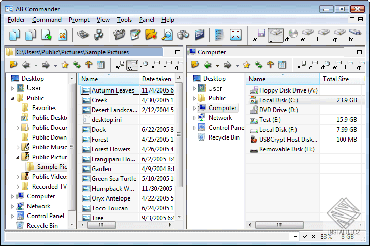Click the X button in status bar
The height and width of the screenshot is (246, 370).
(314, 236)
